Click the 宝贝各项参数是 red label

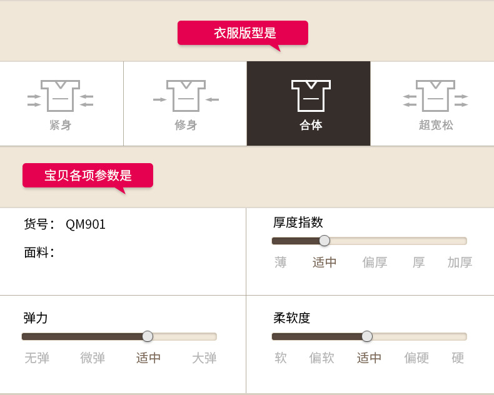pos(88,176)
